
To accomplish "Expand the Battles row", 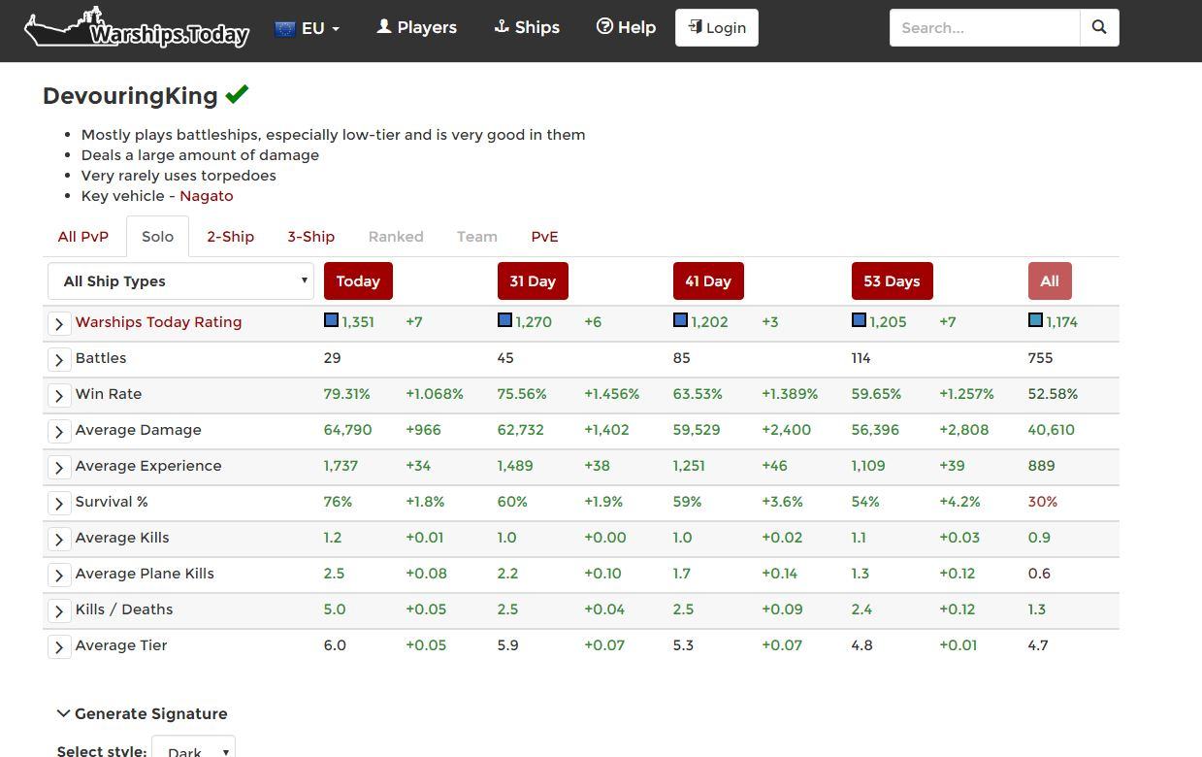I will pyautogui.click(x=59, y=359).
